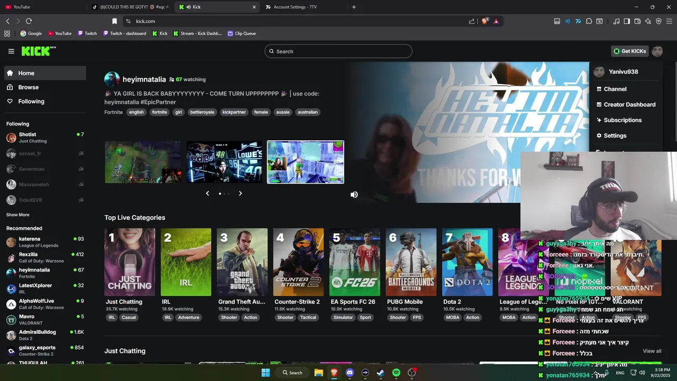
Task: Toggle the Brave sidebar panel icon
Action: tap(627, 21)
